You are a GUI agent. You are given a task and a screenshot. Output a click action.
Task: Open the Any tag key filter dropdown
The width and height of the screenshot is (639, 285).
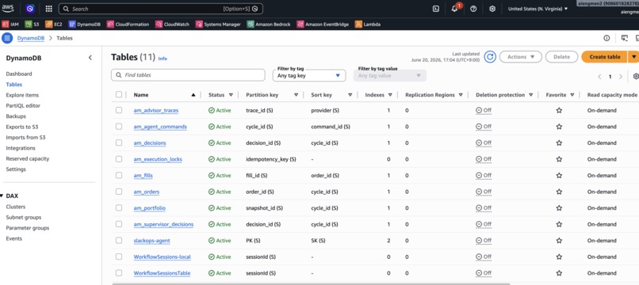pos(309,76)
